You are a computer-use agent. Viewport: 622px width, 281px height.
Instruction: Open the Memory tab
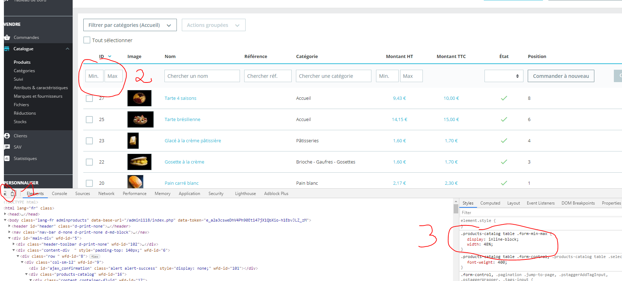tap(163, 194)
